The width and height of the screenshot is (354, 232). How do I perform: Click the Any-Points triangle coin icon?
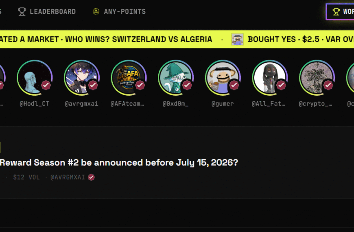[x=96, y=11]
